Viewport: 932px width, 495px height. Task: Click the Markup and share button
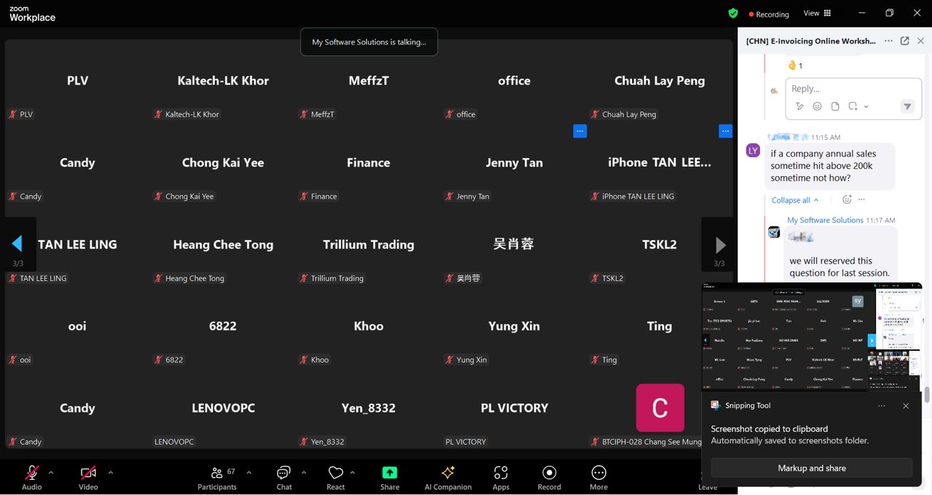click(811, 468)
